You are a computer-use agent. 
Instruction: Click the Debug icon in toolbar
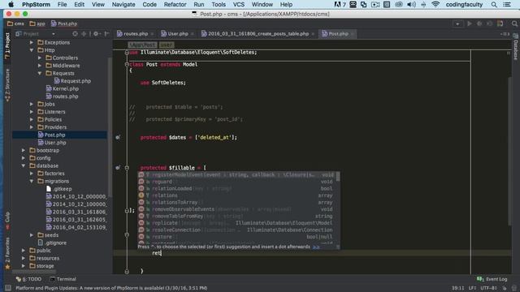click(479, 24)
